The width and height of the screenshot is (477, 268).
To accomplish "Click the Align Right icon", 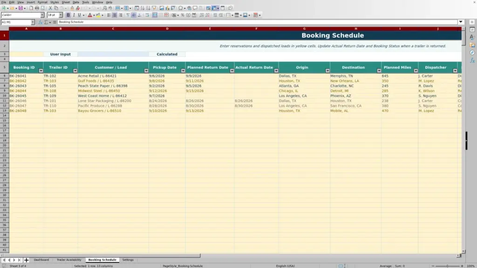I will click(121, 15).
